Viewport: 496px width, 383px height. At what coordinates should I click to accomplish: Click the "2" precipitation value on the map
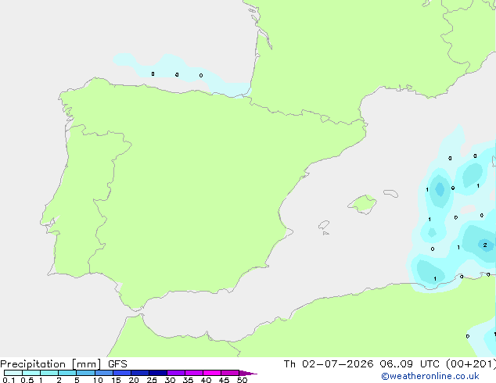(485, 245)
